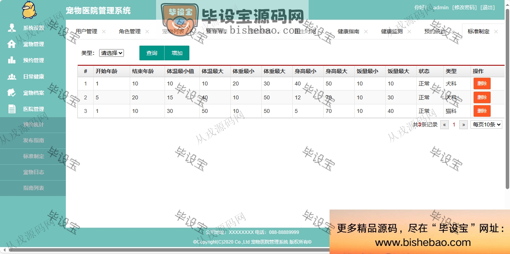Open 宠物日志 in the sidebar submenu

(x=33, y=172)
